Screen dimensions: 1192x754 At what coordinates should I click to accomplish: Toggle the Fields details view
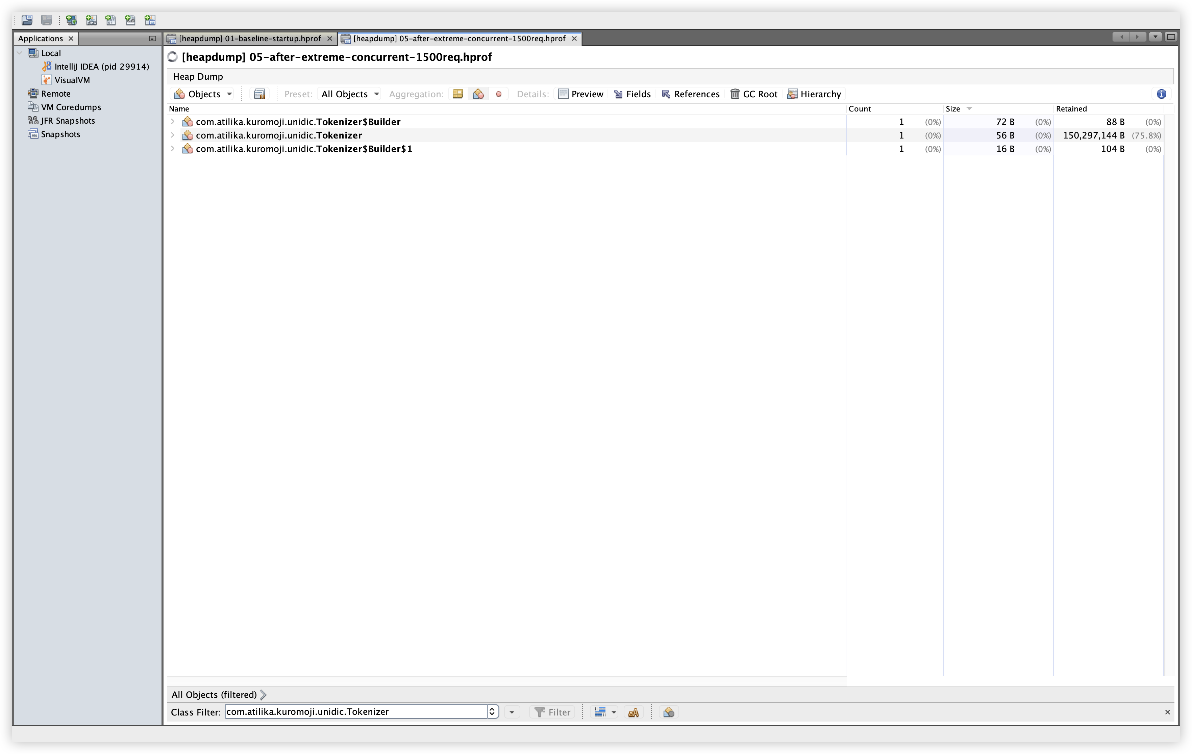(x=632, y=94)
